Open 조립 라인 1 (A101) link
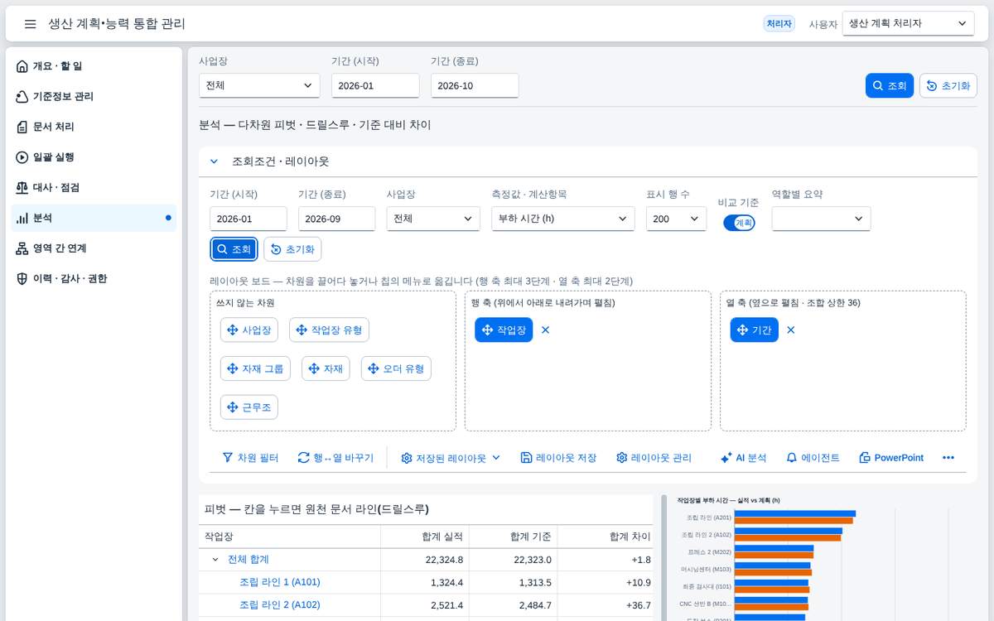 click(x=280, y=582)
